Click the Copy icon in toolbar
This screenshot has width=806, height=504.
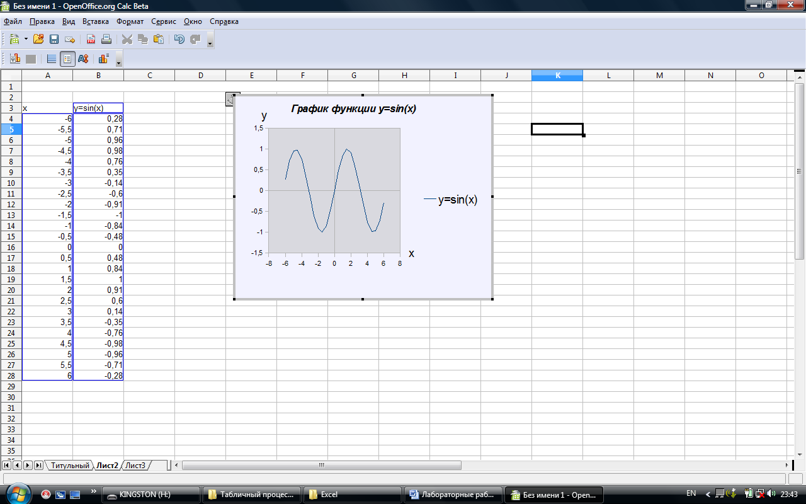pos(143,39)
